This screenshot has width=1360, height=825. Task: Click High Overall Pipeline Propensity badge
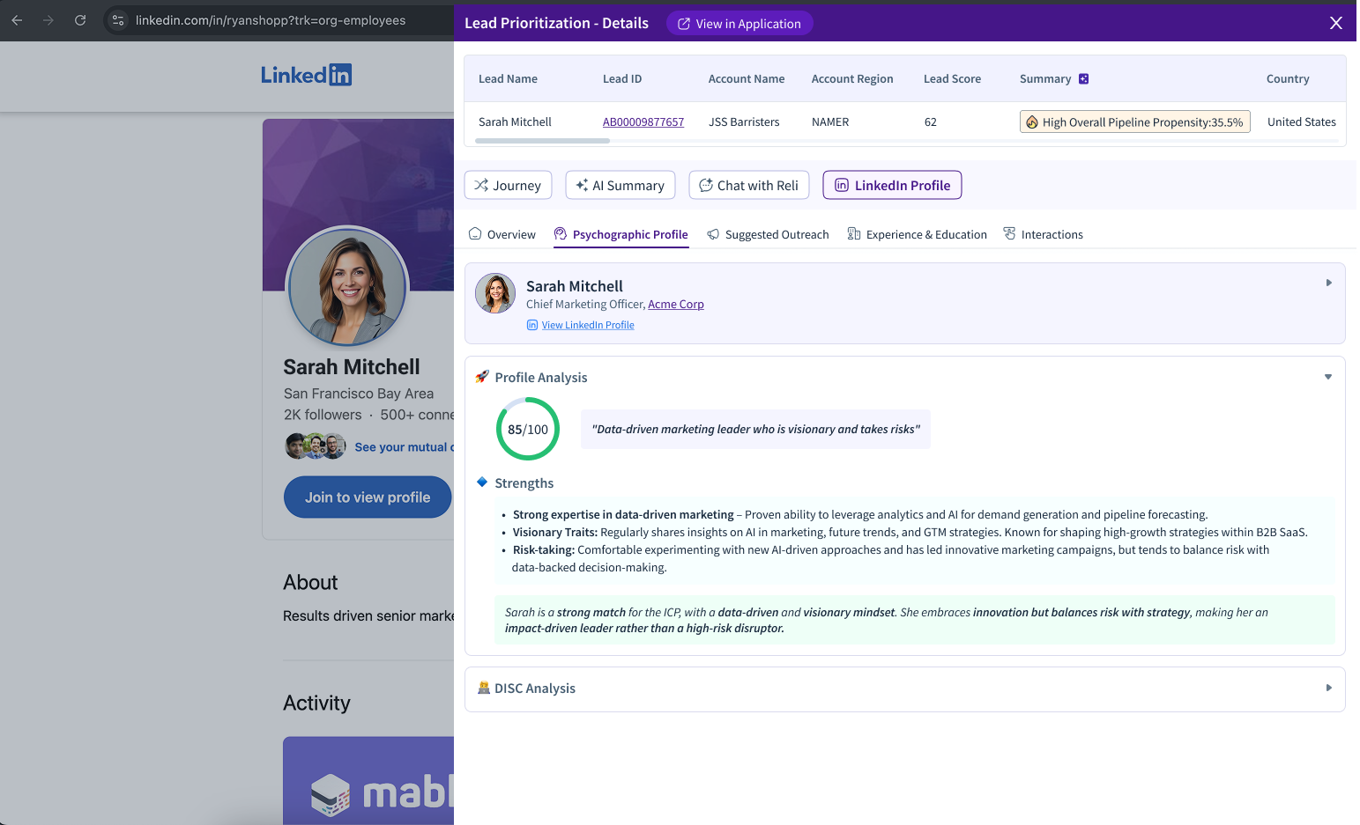tap(1135, 122)
